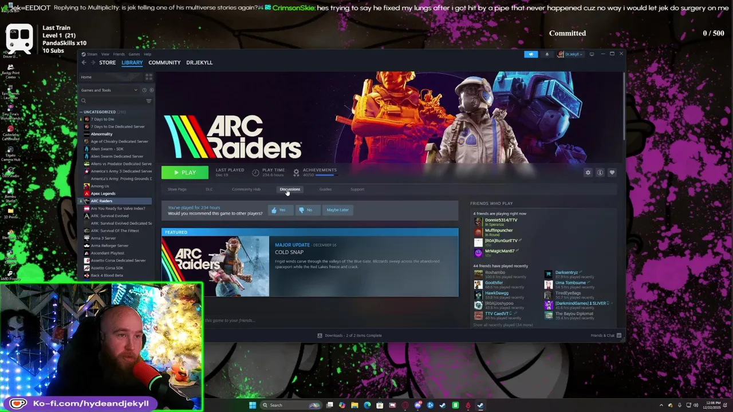Open the Games menu
Image resolution: width=733 pixels, height=412 pixels.
click(x=134, y=54)
